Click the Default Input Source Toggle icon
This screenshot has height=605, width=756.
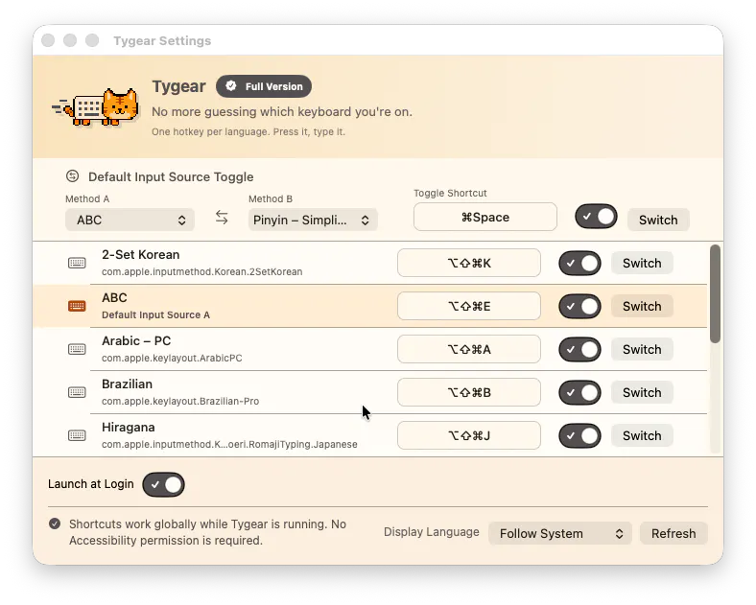(x=72, y=176)
